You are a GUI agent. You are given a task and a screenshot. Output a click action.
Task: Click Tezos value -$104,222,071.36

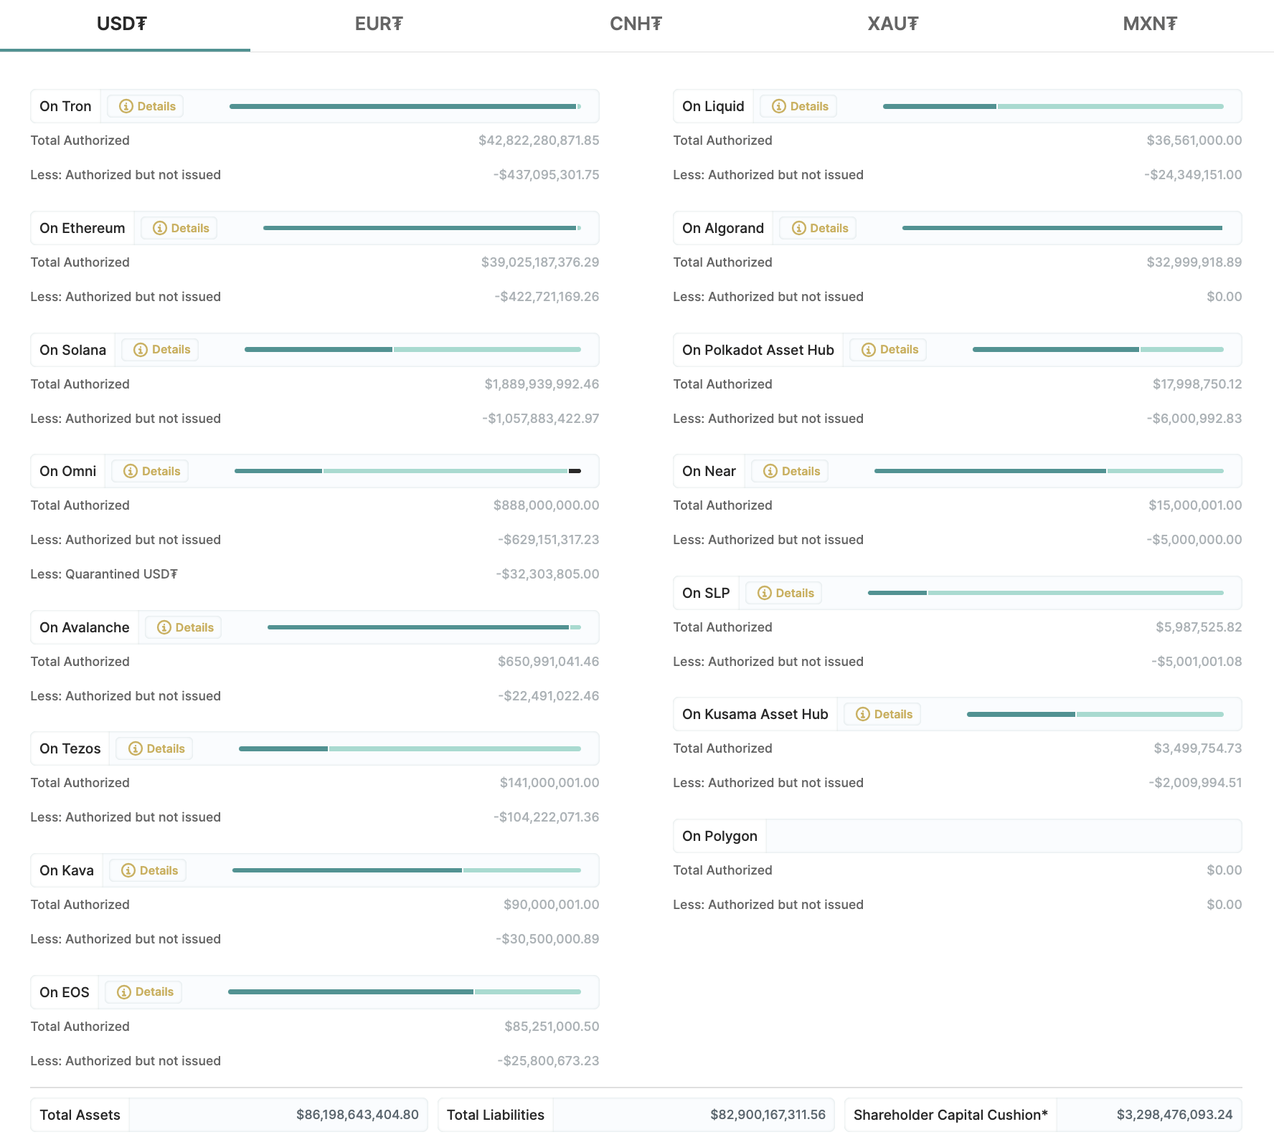click(x=546, y=817)
